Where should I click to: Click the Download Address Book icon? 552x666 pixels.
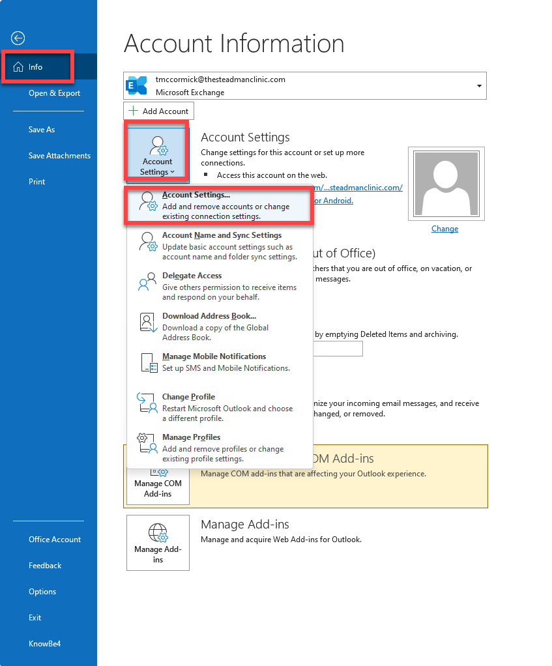148,323
